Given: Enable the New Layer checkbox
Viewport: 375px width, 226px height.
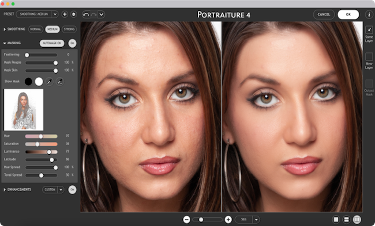Looking at the screenshot, I should (x=369, y=56).
